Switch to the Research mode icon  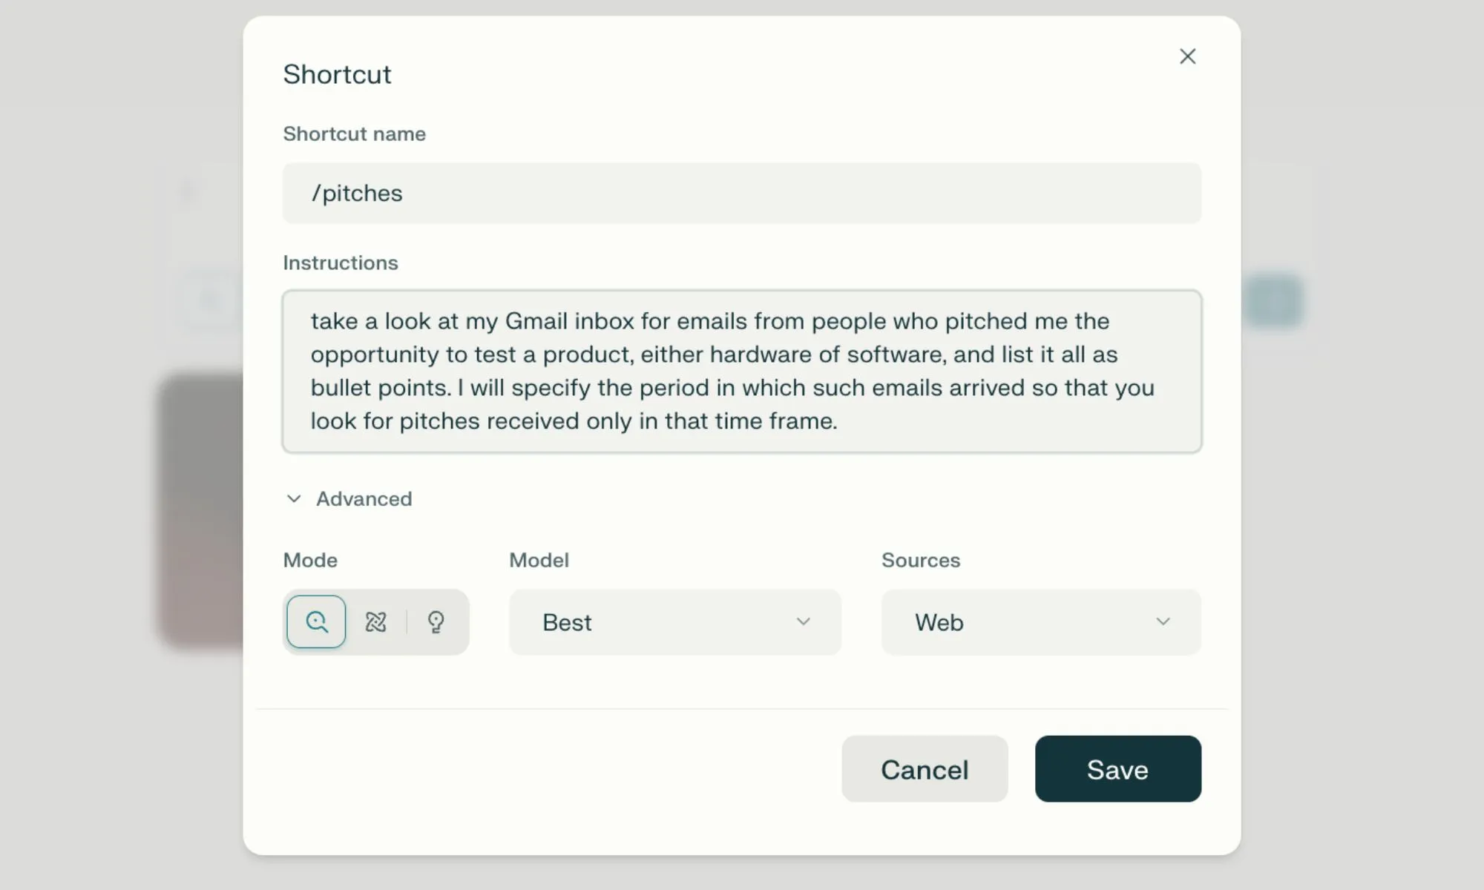click(x=376, y=622)
